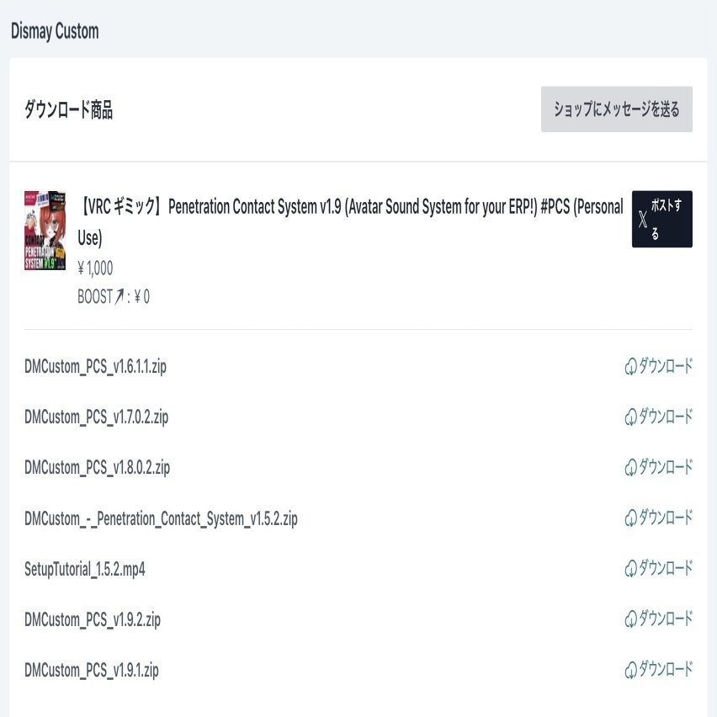Viewport: 717px width, 717px height.
Task: Click the ダウンロード text for v1.6.1.1 zip
Action: (x=666, y=367)
